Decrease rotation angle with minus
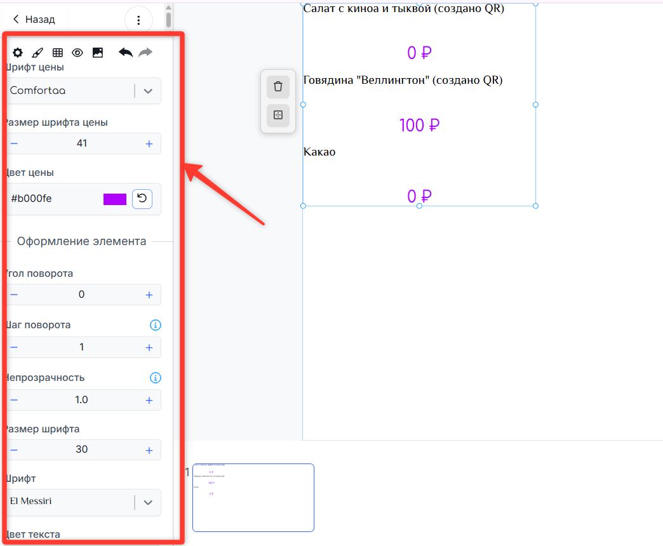 click(x=14, y=295)
